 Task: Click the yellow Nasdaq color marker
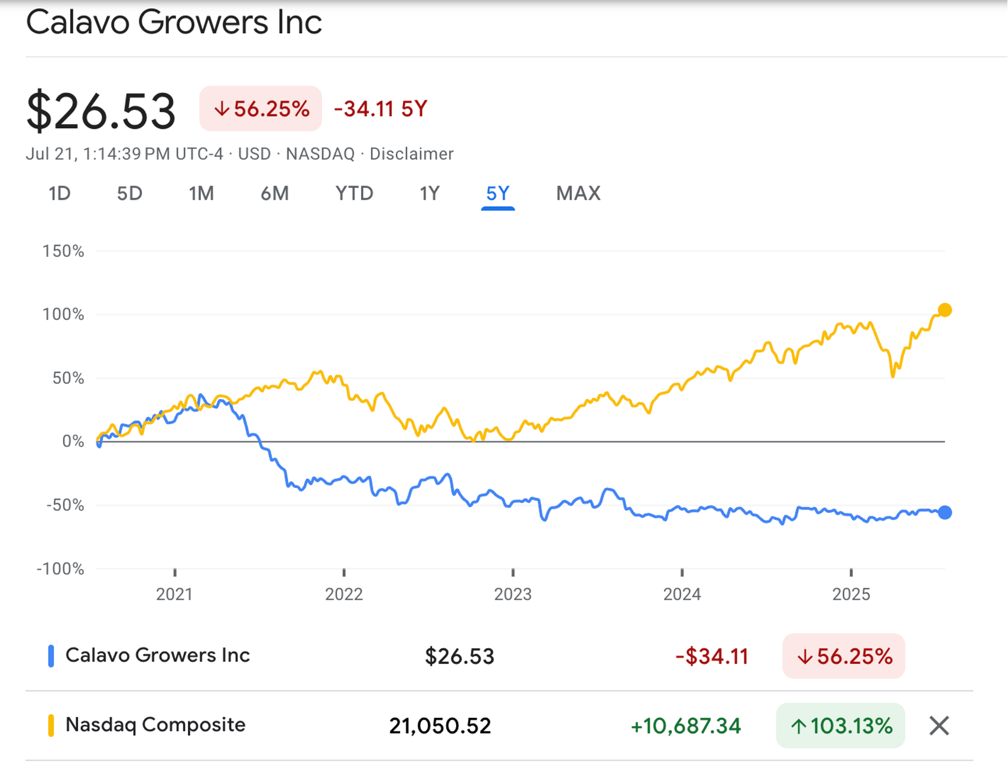coord(51,725)
